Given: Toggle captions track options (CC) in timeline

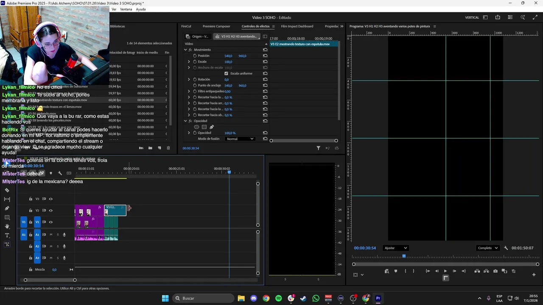Looking at the screenshot, I should point(69,173).
